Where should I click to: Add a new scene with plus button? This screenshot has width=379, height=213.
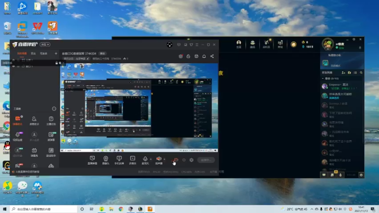click(56, 53)
